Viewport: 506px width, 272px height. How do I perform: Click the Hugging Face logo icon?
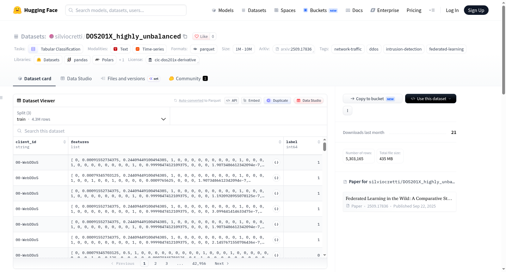pyautogui.click(x=17, y=10)
